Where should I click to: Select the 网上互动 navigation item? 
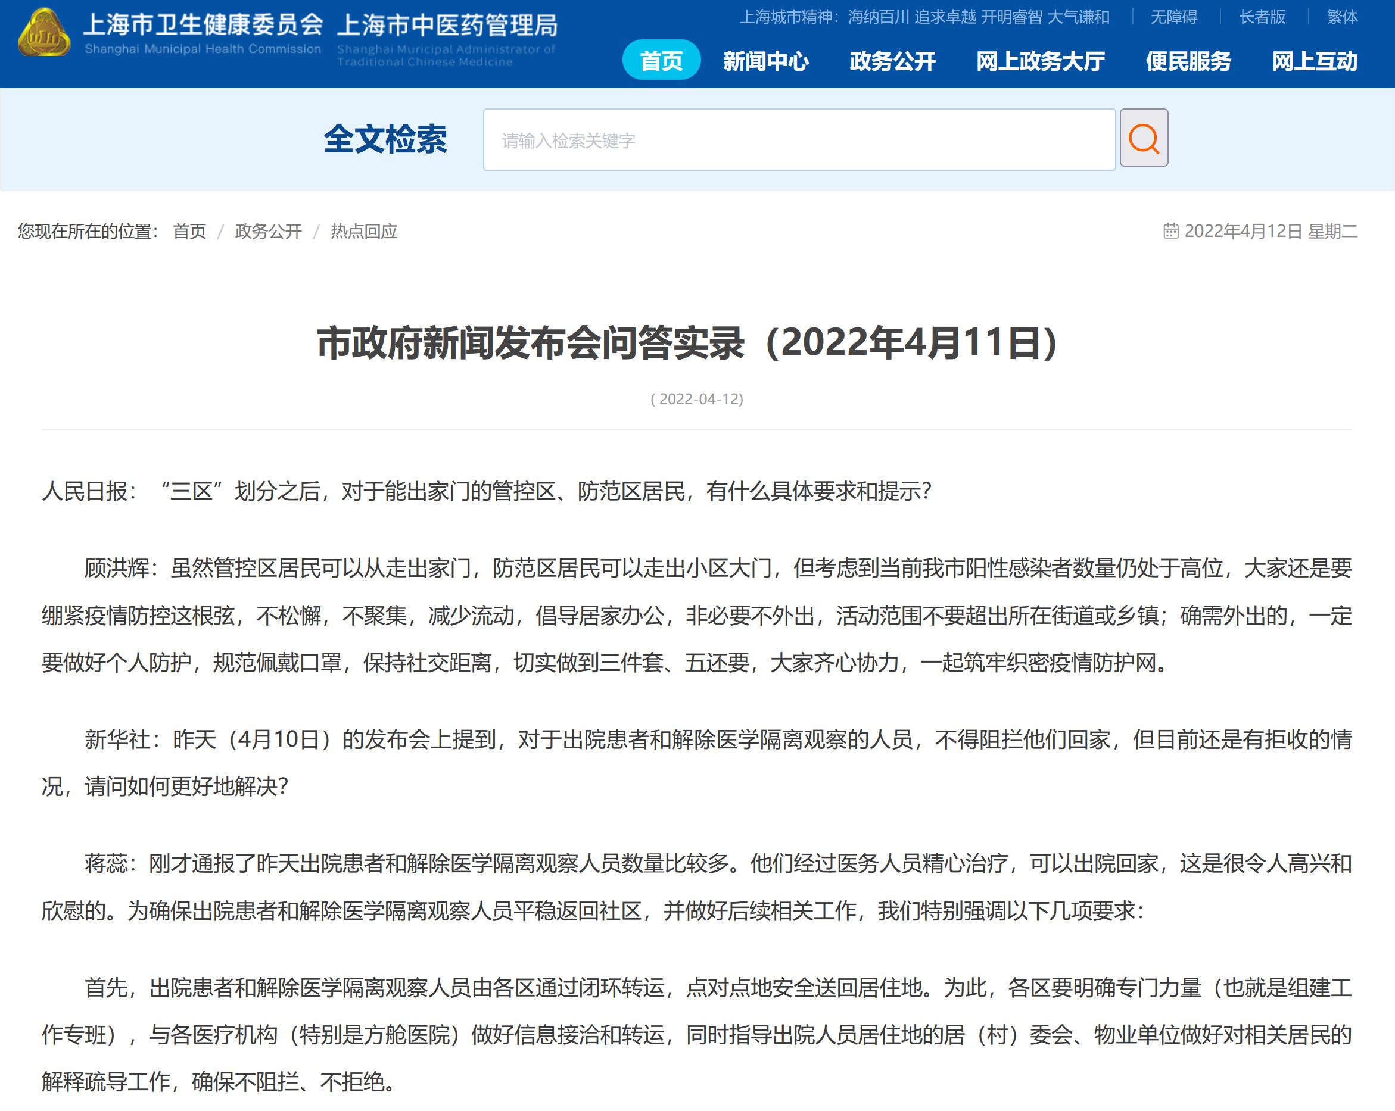1314,61
